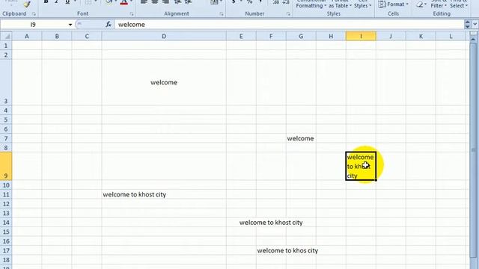Select row 17 header
This screenshot has width=479, height=269.
[x=6, y=250]
